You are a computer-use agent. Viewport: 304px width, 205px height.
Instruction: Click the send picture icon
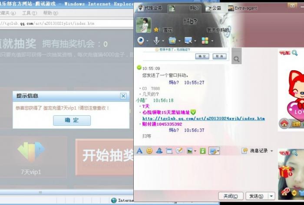189,151
